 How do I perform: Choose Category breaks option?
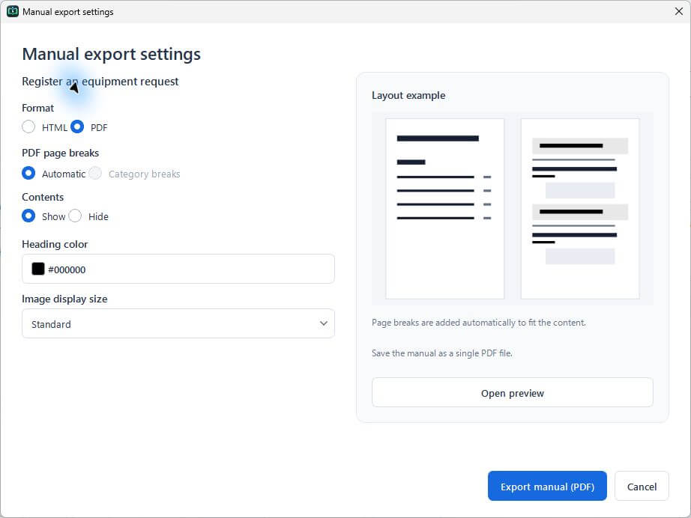(95, 173)
